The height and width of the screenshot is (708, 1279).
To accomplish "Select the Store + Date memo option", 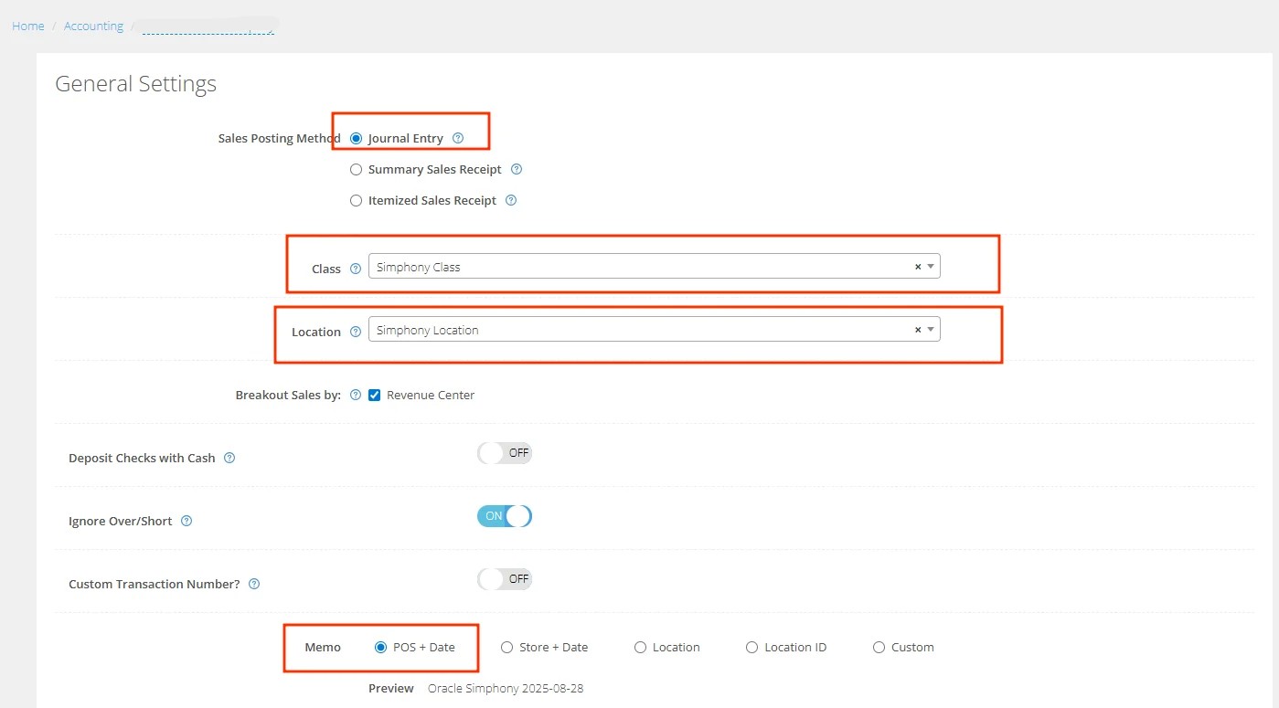I will point(506,647).
